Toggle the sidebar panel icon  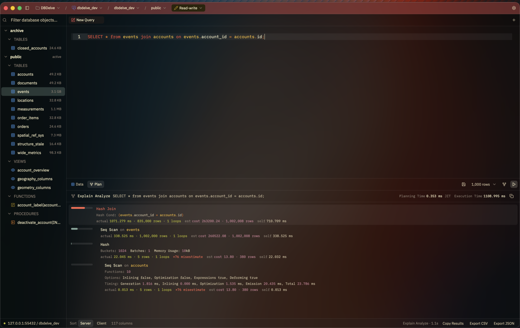[x=27, y=8]
